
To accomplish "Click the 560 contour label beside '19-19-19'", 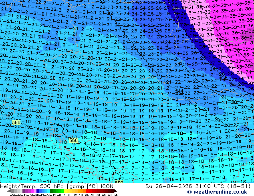I will (x=16, y=122).
